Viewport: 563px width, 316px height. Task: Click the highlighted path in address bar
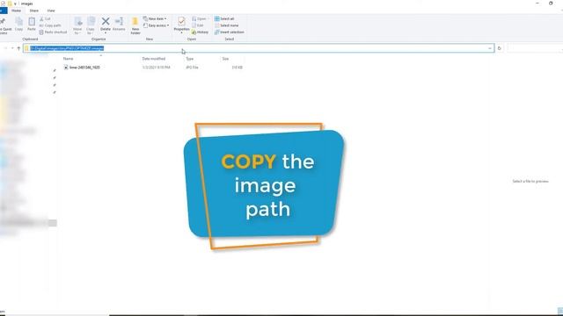67,48
